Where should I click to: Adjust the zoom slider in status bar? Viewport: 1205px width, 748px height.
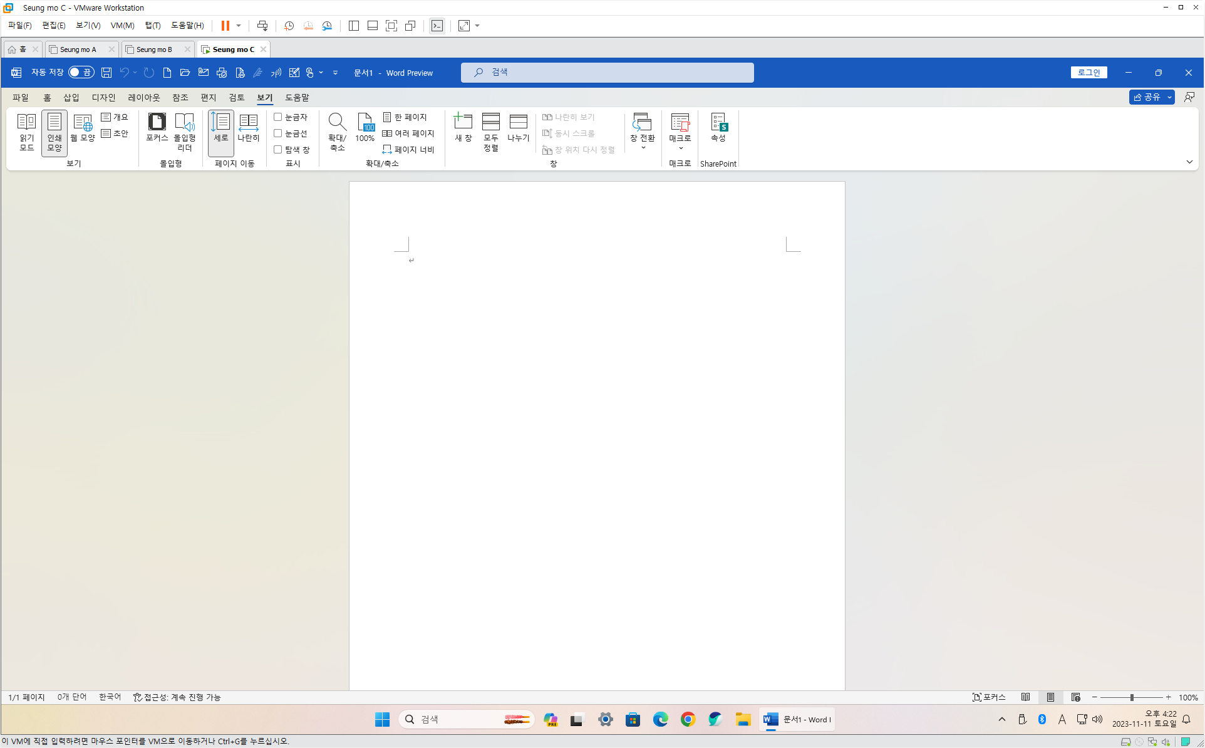1132,697
